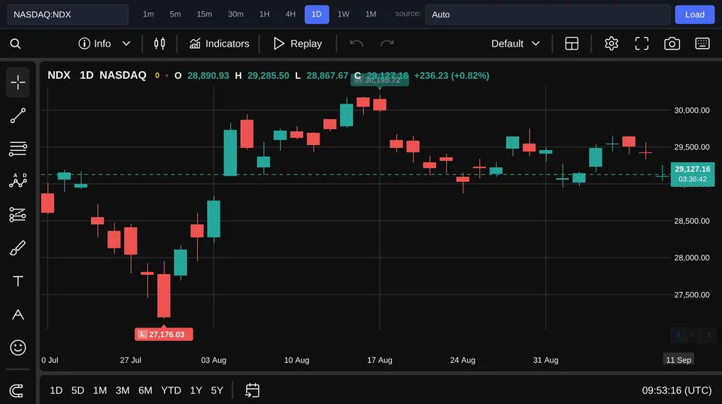This screenshot has height=404, width=722.
Task: Open the arrow shapes tool
Action: 18,315
